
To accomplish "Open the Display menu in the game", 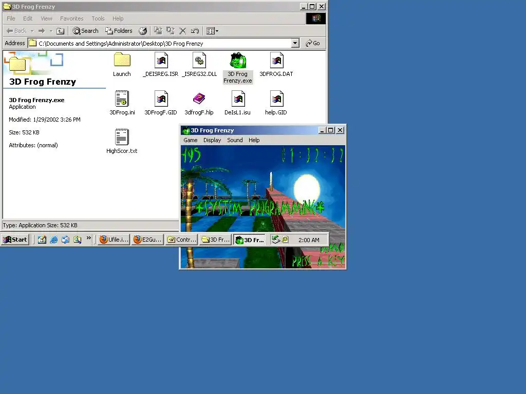I will (212, 140).
